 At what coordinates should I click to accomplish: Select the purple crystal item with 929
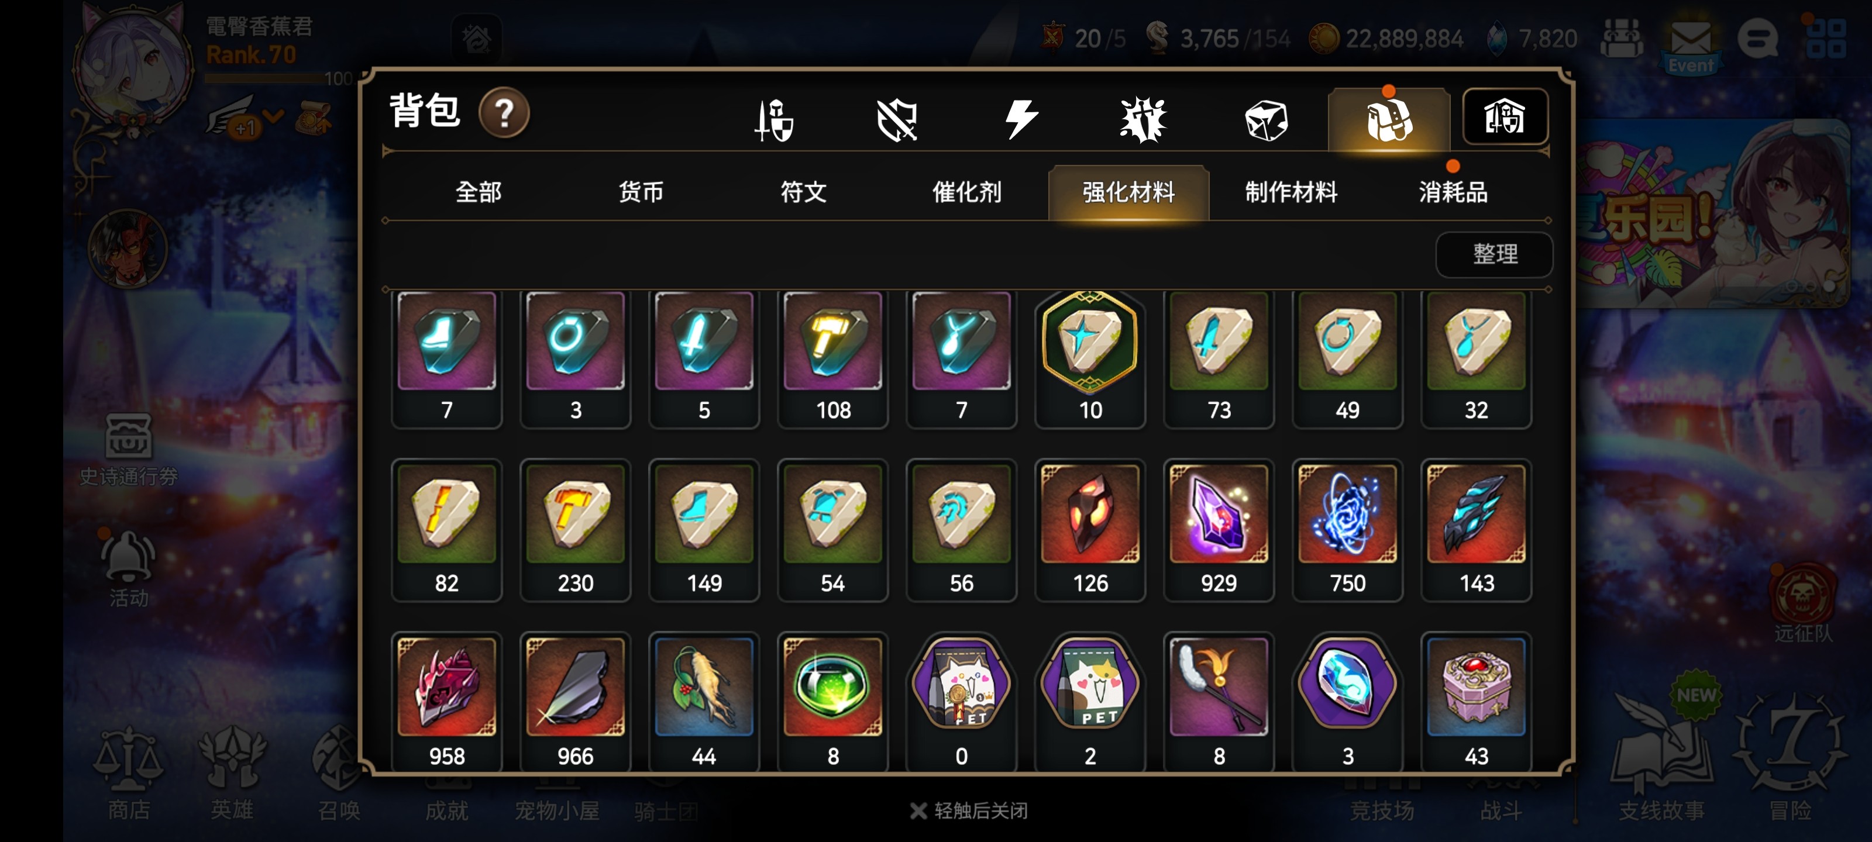coord(1219,530)
